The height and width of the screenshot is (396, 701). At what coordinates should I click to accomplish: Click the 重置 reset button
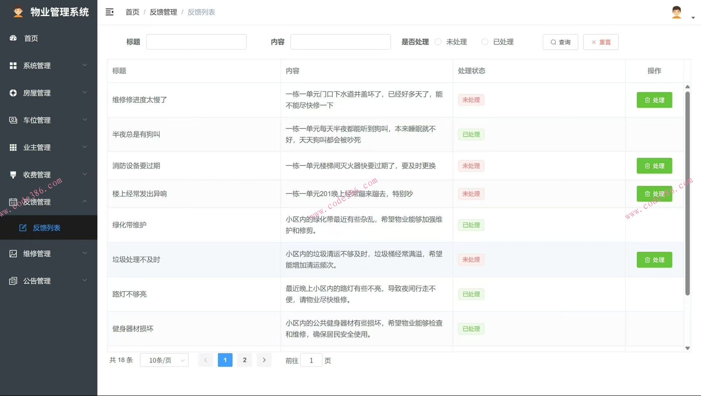tap(601, 42)
